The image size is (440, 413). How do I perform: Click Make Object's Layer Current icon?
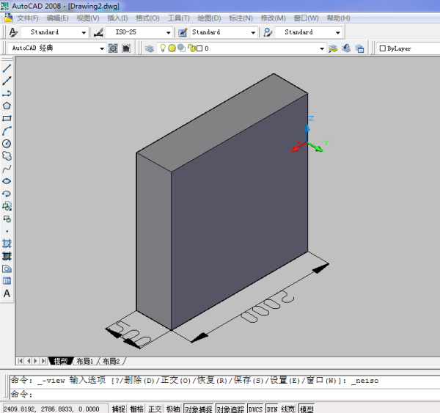[333, 48]
